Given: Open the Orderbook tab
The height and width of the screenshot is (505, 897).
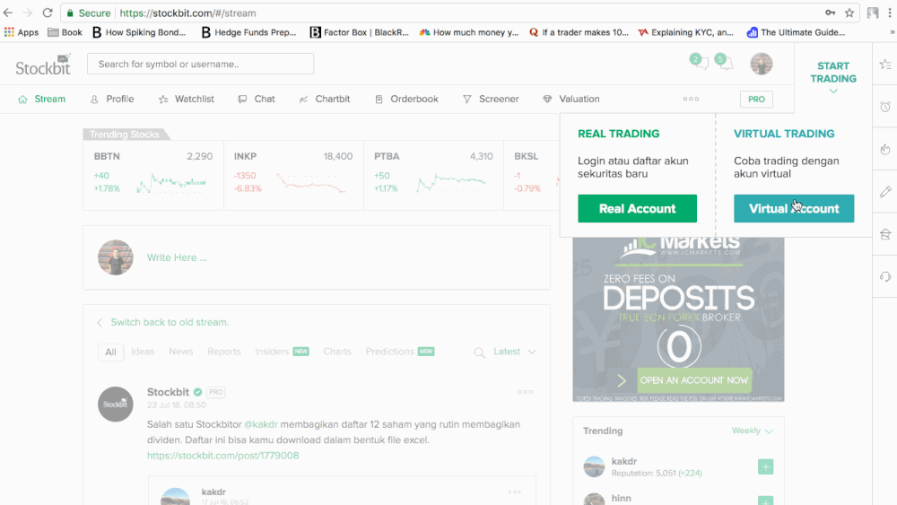Looking at the screenshot, I should (x=406, y=99).
